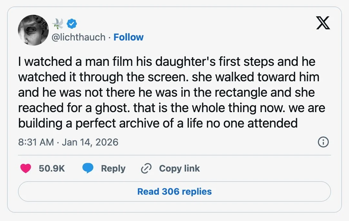Click the 50.9K likes count

pyautogui.click(x=52, y=168)
